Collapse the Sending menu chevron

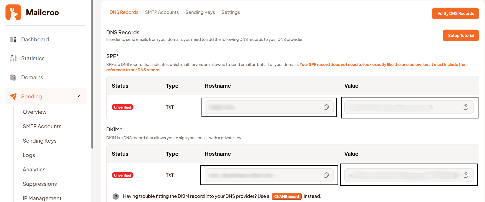(x=80, y=96)
